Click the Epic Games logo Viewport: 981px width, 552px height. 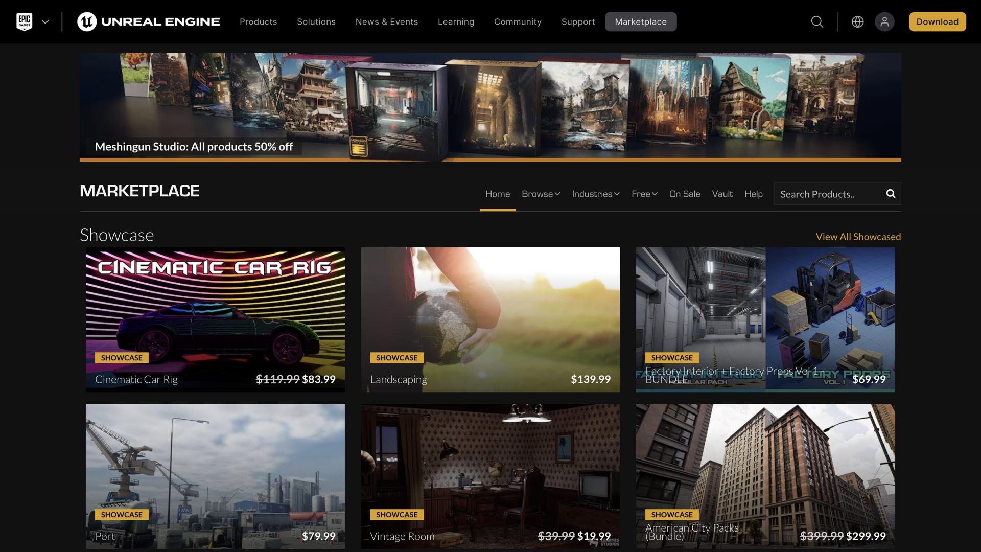click(25, 21)
